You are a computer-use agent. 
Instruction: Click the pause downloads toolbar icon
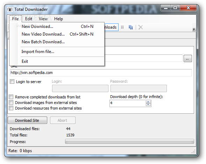(x=122, y=27)
